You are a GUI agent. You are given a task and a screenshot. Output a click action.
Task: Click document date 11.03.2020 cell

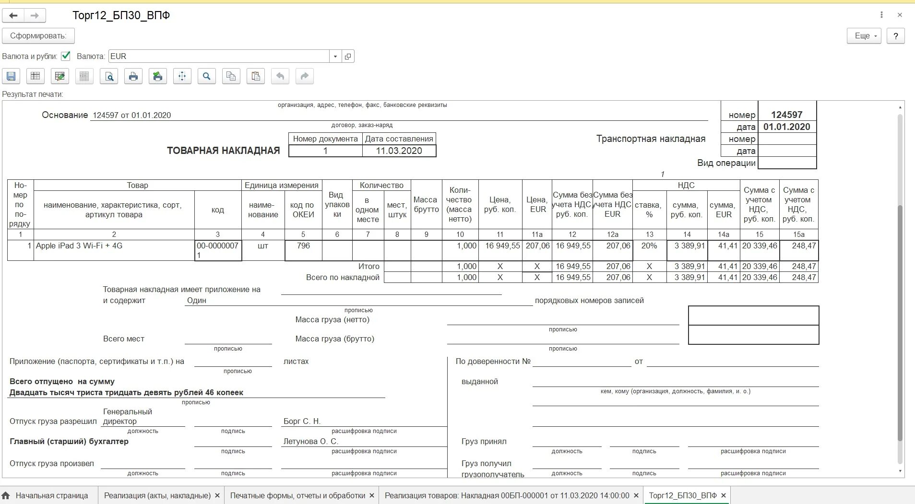click(399, 151)
